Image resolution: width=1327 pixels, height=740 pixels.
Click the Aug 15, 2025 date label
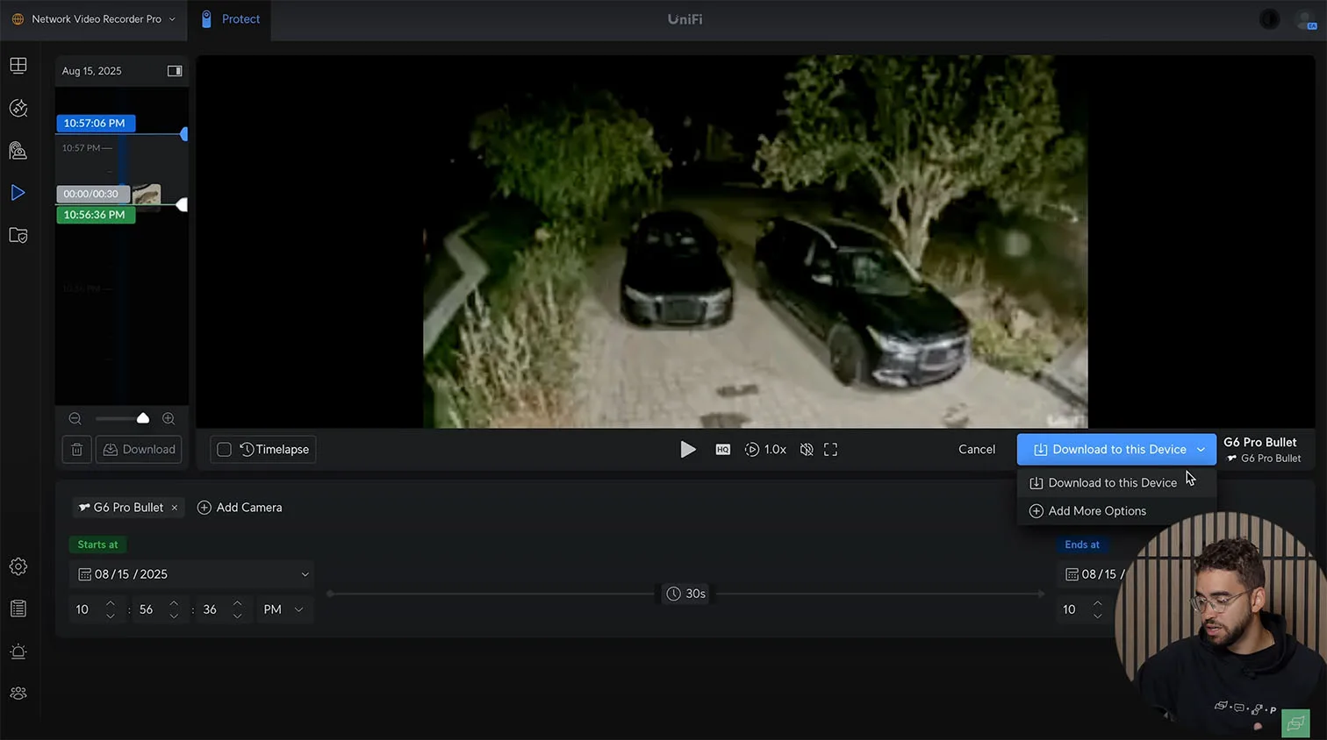[92, 71]
